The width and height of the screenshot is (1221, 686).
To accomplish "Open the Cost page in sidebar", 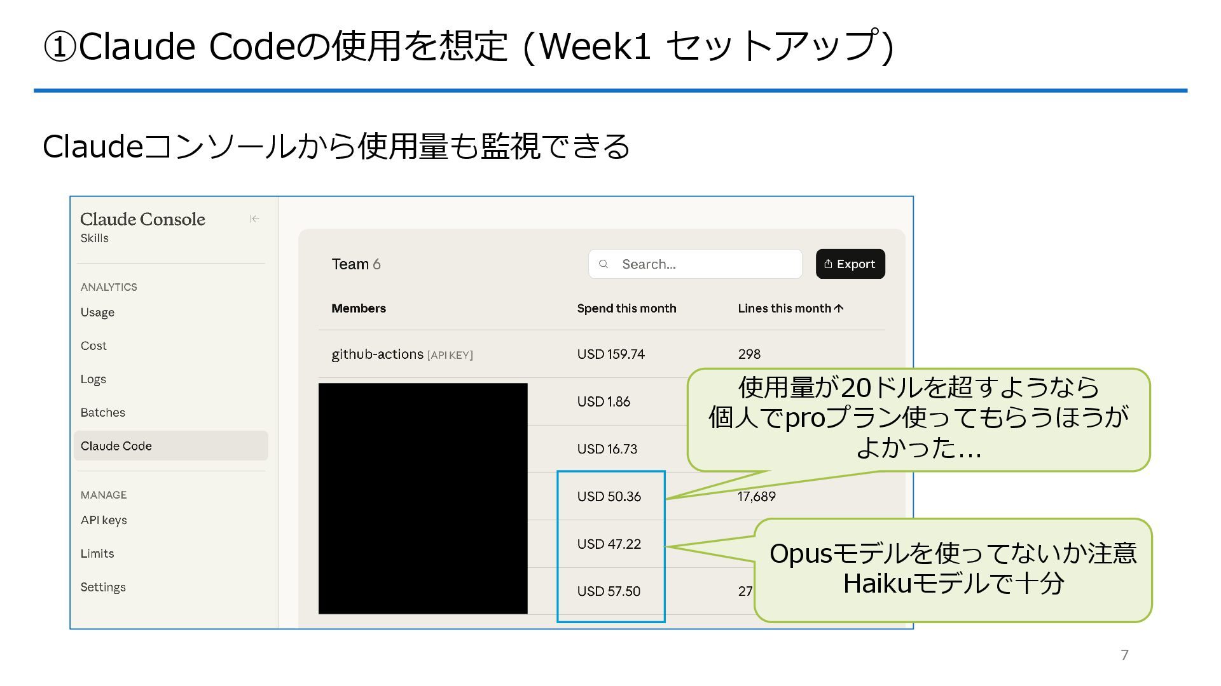I will coord(93,346).
